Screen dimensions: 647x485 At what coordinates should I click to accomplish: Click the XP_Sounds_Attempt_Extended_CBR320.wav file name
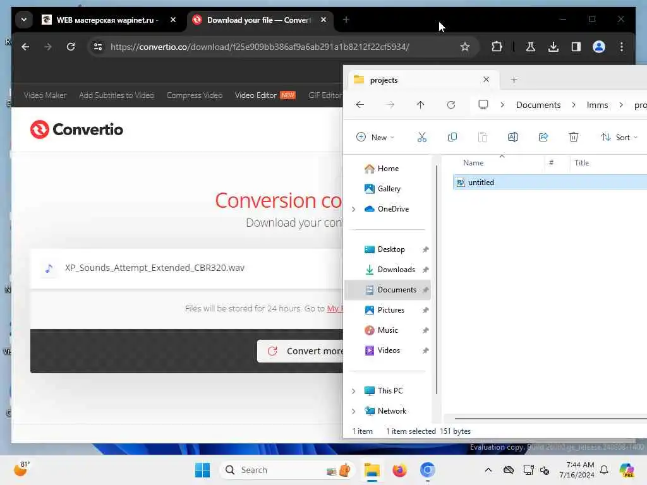pyautogui.click(x=154, y=268)
